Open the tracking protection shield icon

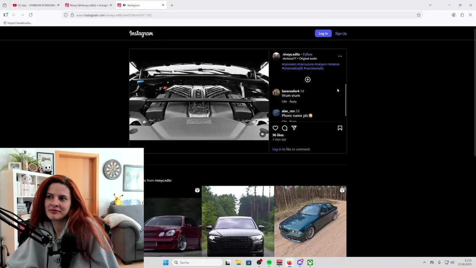[x=66, y=15]
